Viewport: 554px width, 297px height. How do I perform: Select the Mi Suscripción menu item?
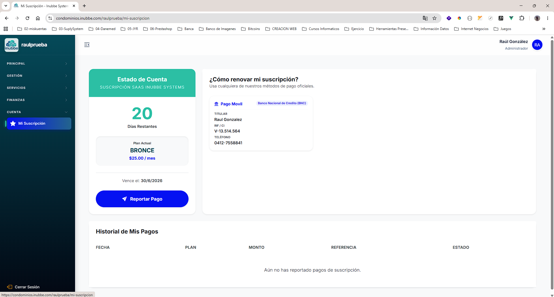point(39,124)
